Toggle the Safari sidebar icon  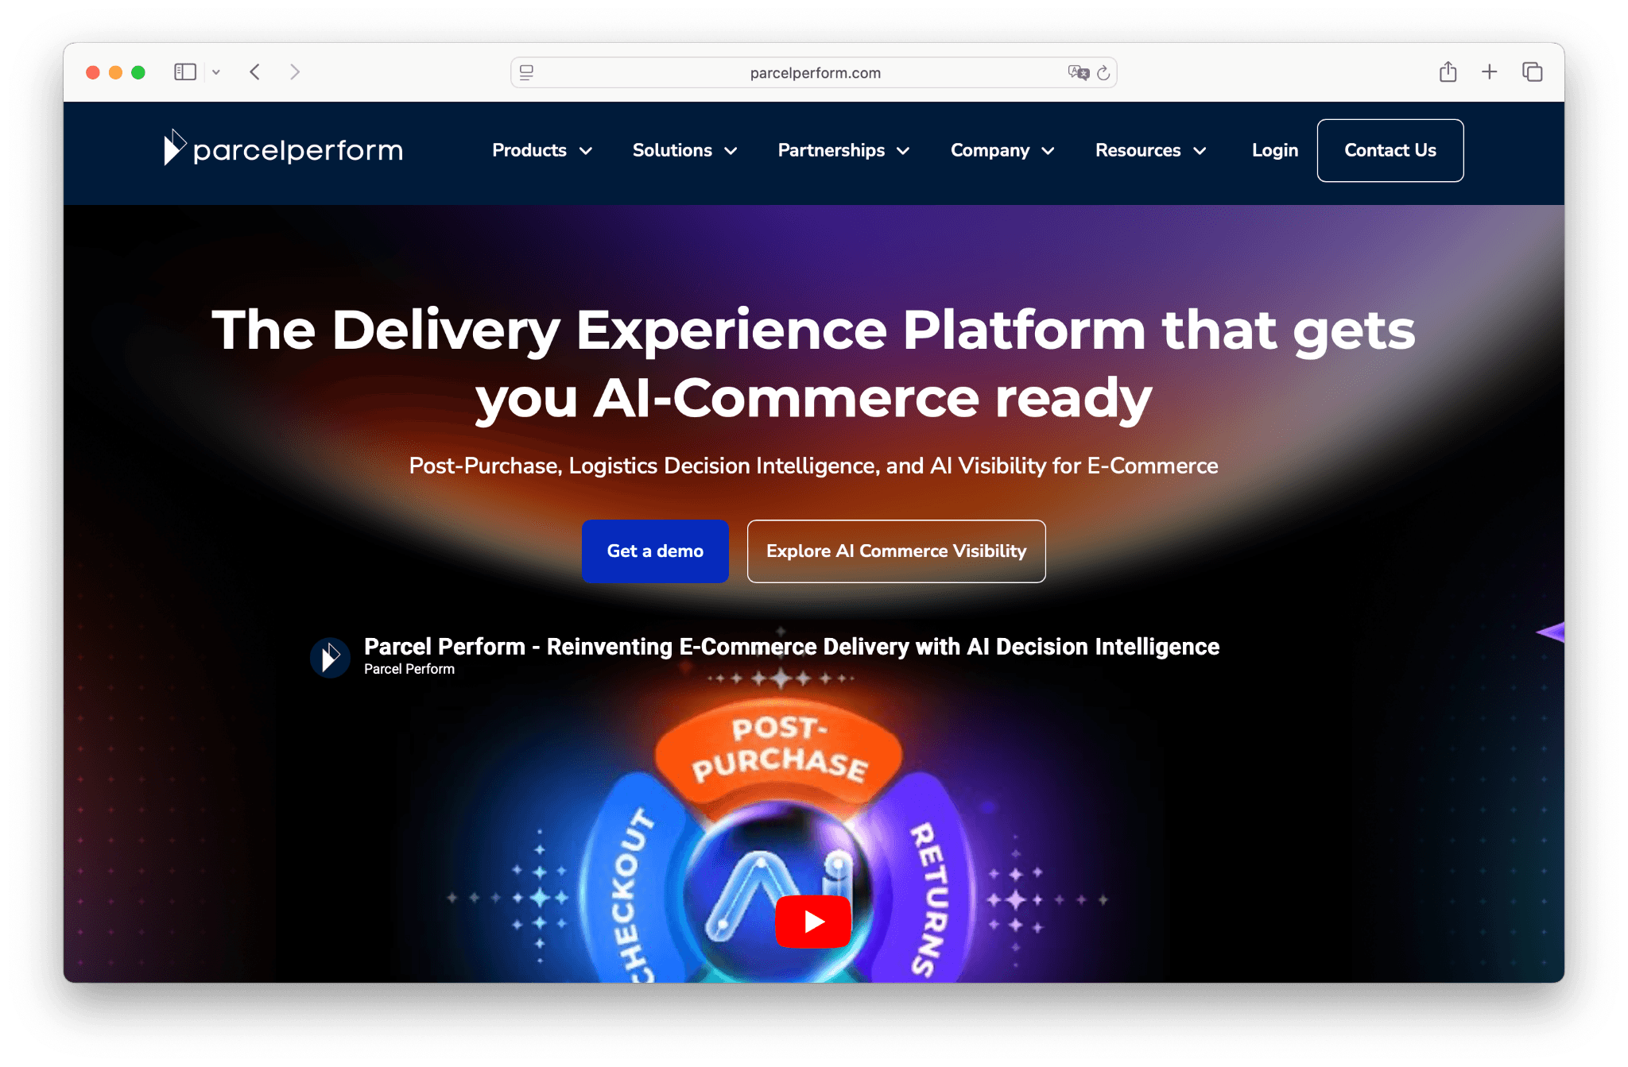pos(185,72)
